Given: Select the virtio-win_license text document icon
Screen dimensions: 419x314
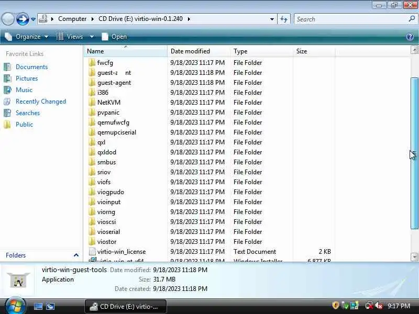Looking at the screenshot, I should tap(92, 252).
